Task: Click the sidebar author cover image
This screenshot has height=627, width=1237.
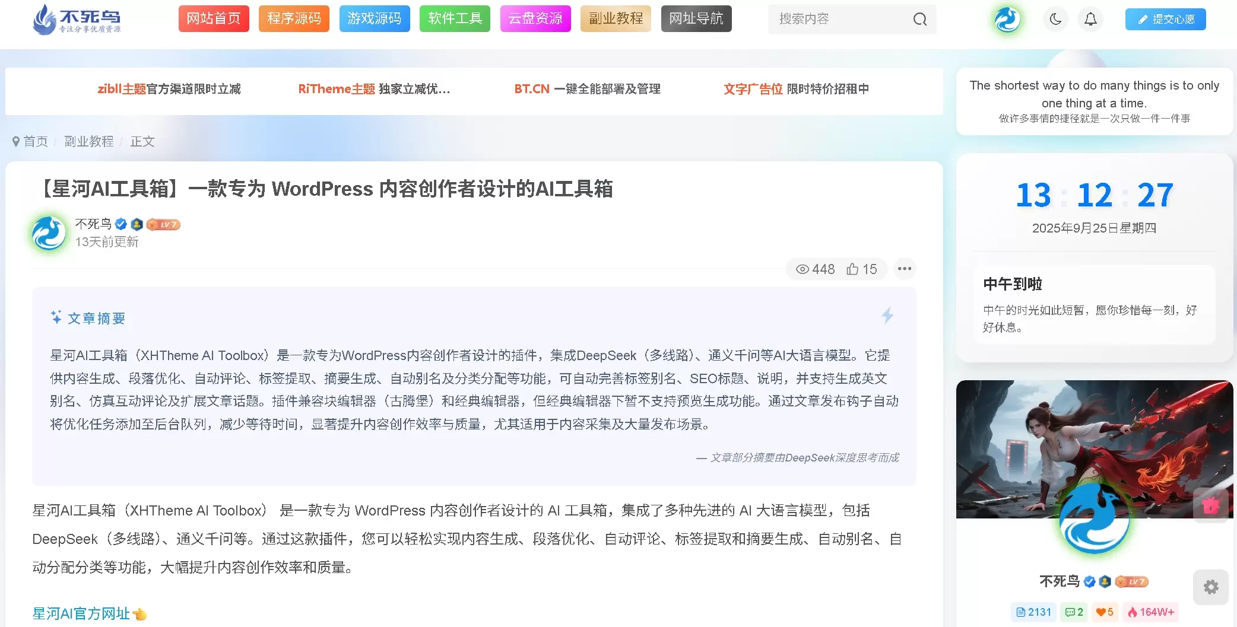Action: tap(1095, 449)
